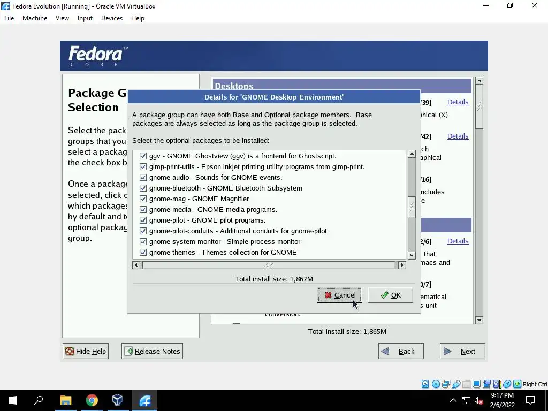This screenshot has width=548, height=411.
Task: Click the recording icon in VirtualBox status bar
Action: 486,384
